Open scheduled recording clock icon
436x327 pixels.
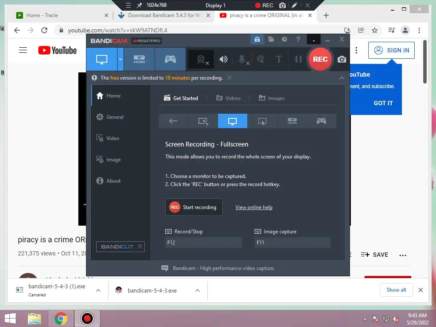tap(284, 40)
